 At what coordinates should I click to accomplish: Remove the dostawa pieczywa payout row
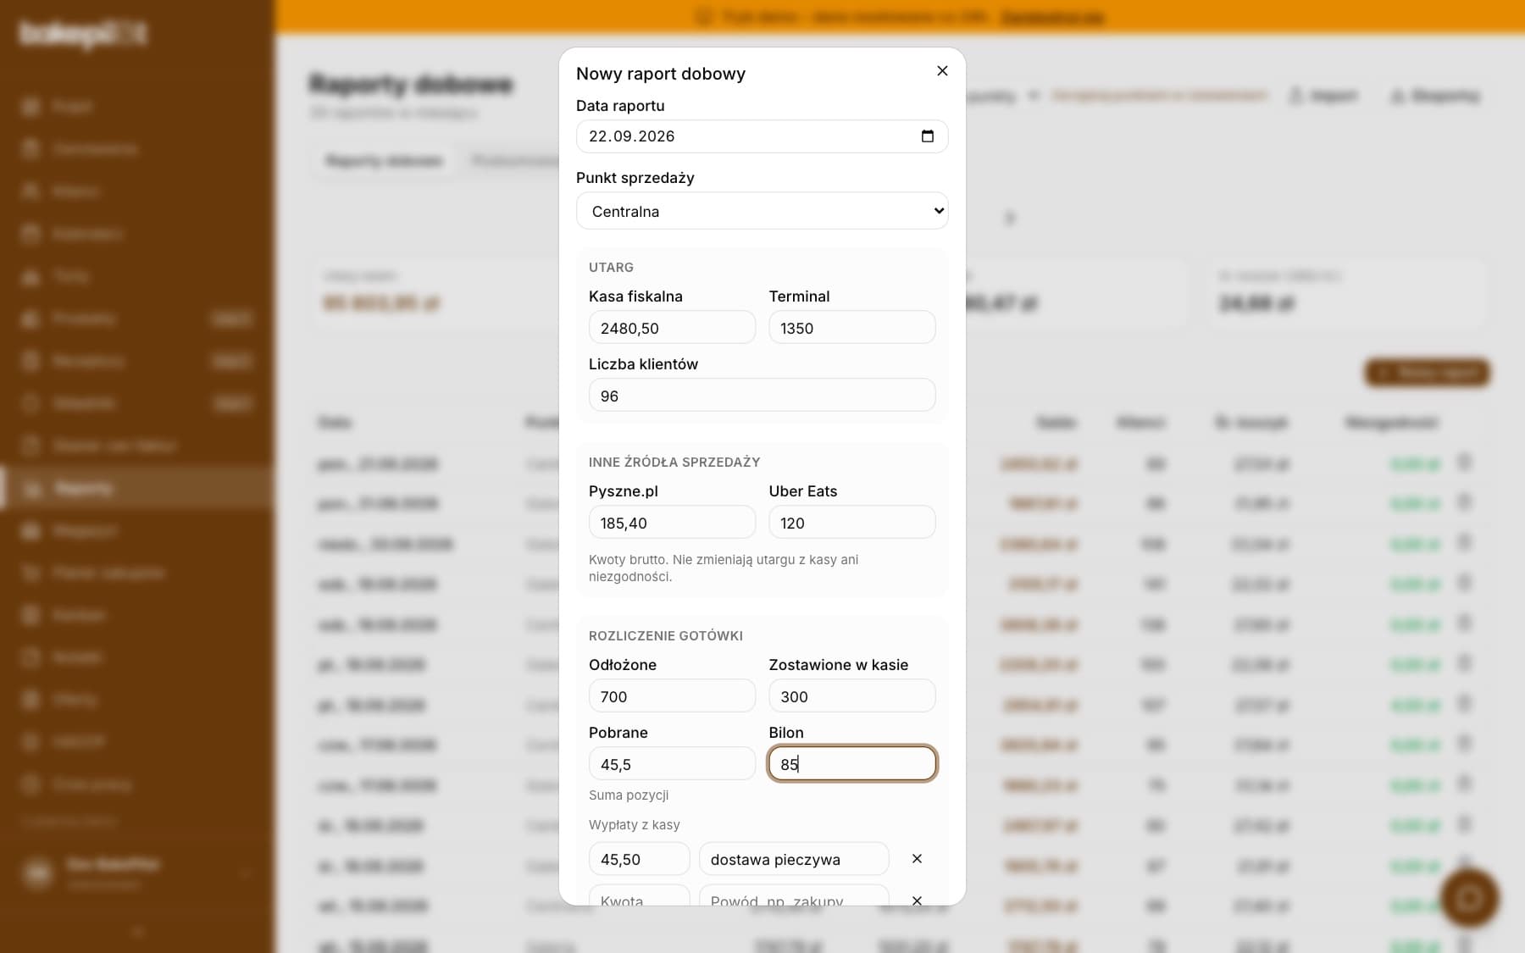click(x=917, y=859)
